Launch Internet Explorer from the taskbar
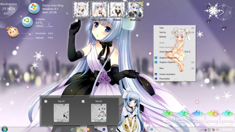Viewport: 235px width, 132px height. click(x=72, y=129)
